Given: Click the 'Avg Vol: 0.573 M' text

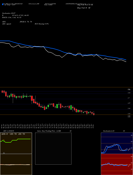Looking at the screenshot, I should pos(85,5).
